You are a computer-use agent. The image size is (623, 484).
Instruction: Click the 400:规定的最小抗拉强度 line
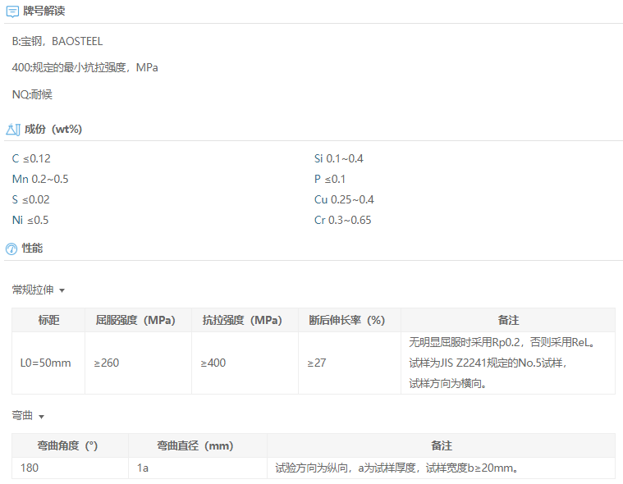point(85,68)
